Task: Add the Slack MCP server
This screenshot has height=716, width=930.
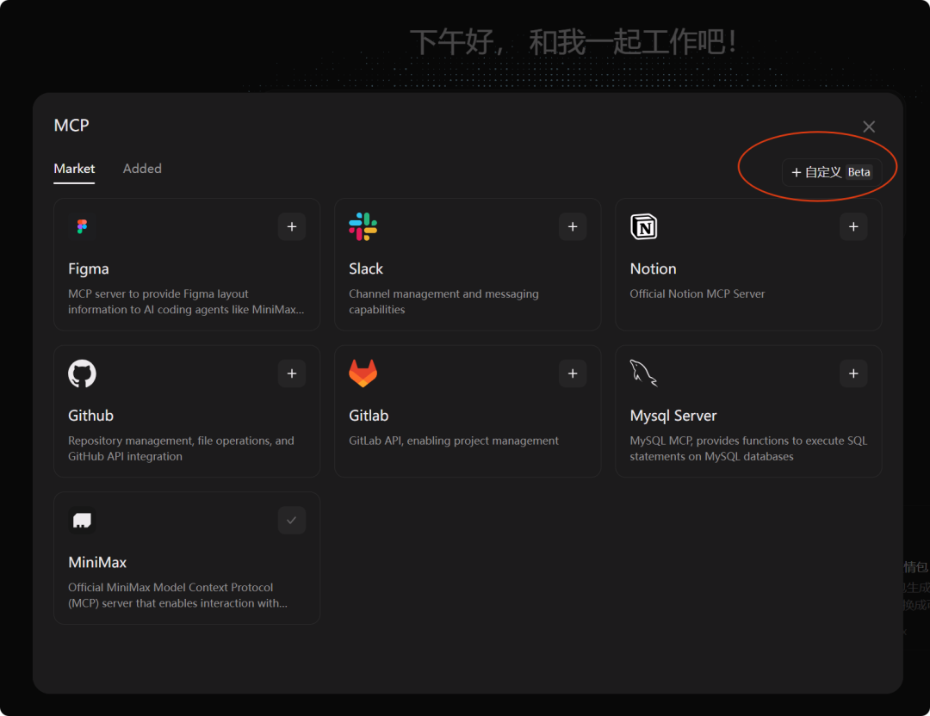Action: [573, 226]
